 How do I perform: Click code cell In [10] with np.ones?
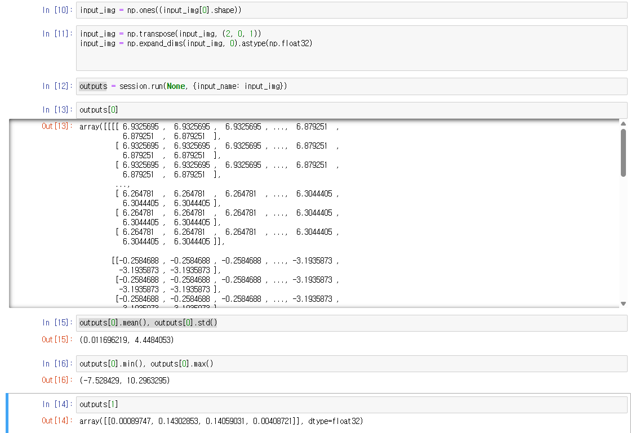point(352,10)
